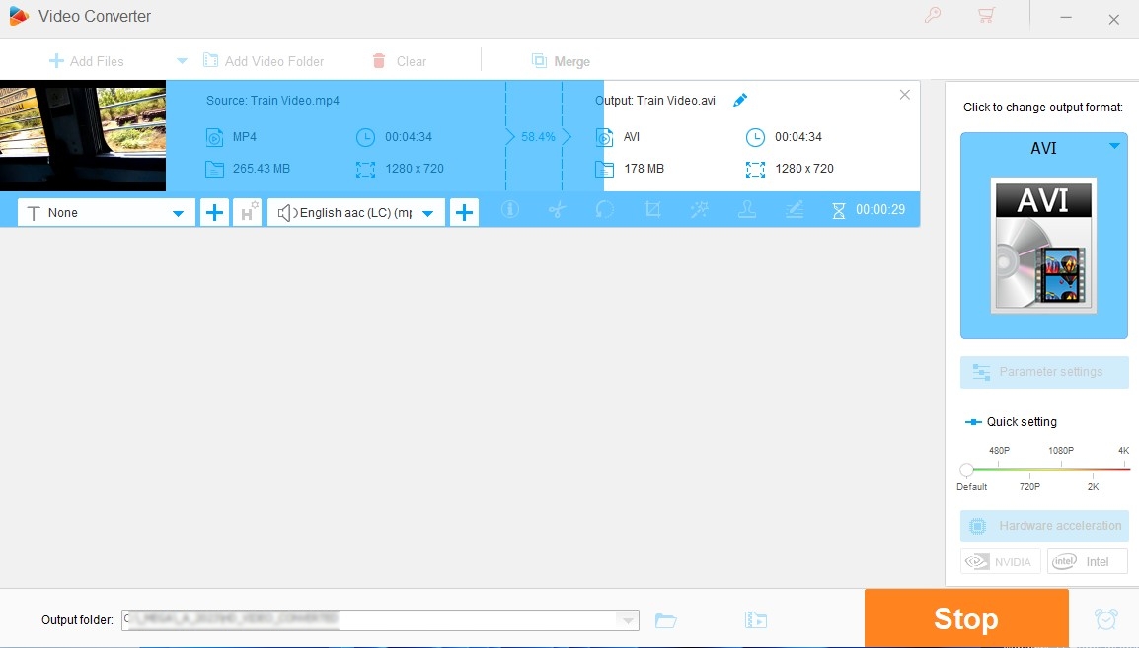Click the alarm clock scheduler icon
This screenshot has height=648, width=1139.
1106,619
